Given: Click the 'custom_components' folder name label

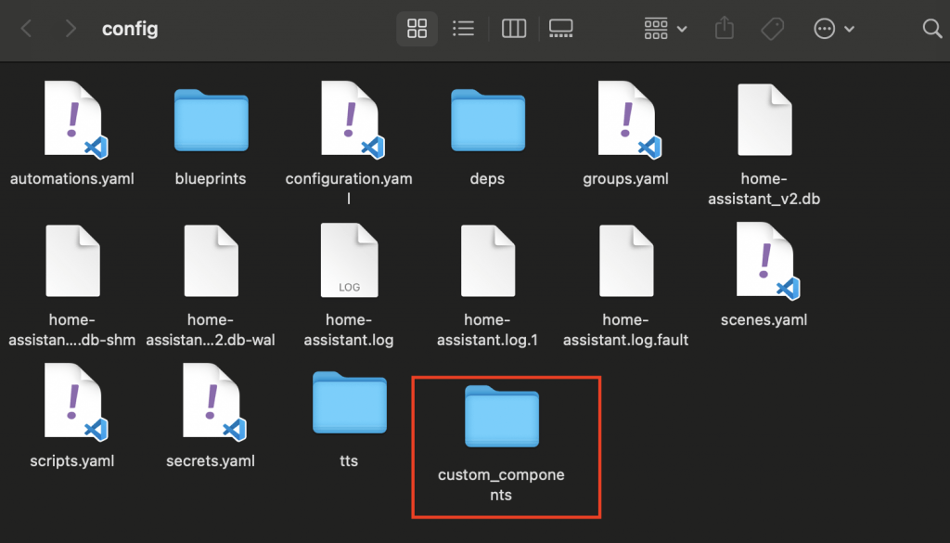Looking at the screenshot, I should pyautogui.click(x=501, y=485).
